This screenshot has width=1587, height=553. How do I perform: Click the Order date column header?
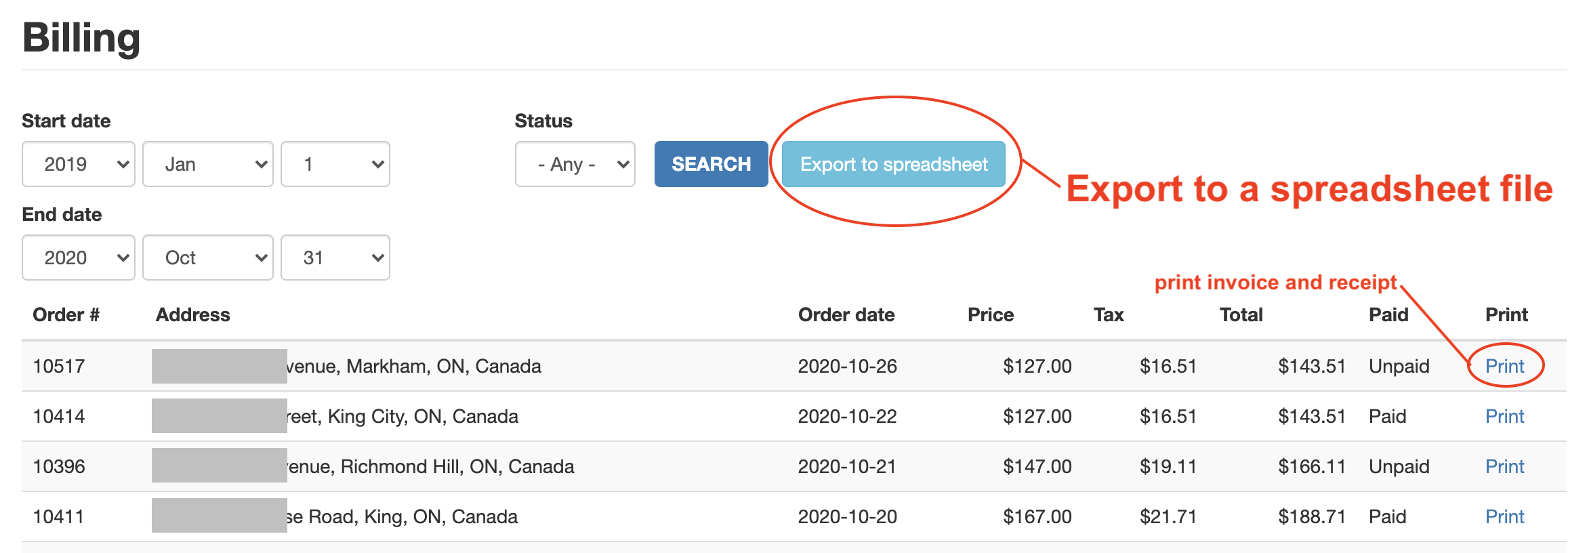[x=846, y=314]
